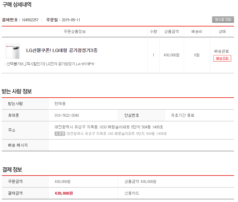
Task: Click the LA-W119PW option description text
Action: point(50,64)
